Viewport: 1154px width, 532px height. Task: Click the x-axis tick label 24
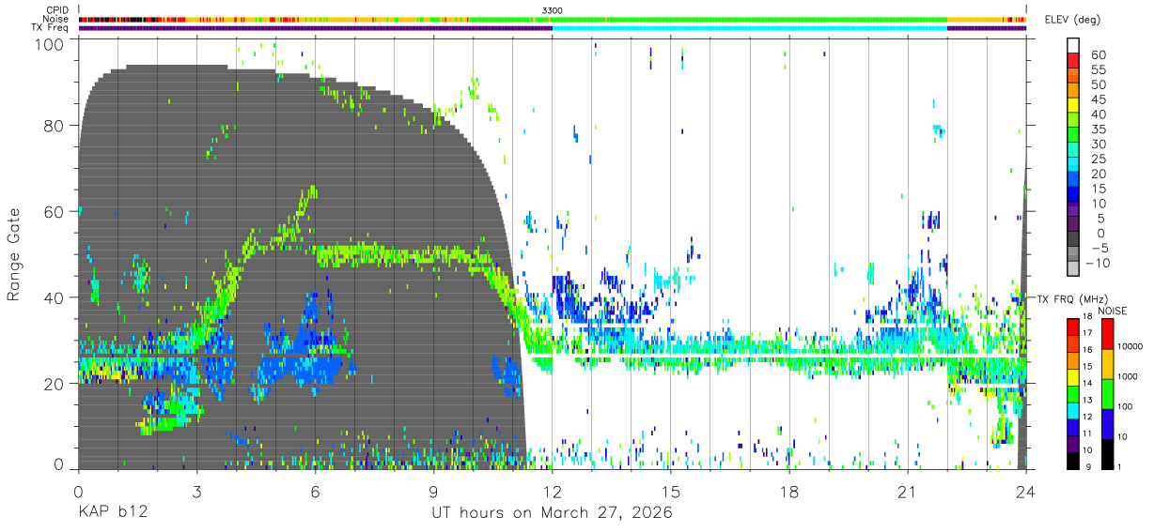pyautogui.click(x=1026, y=492)
